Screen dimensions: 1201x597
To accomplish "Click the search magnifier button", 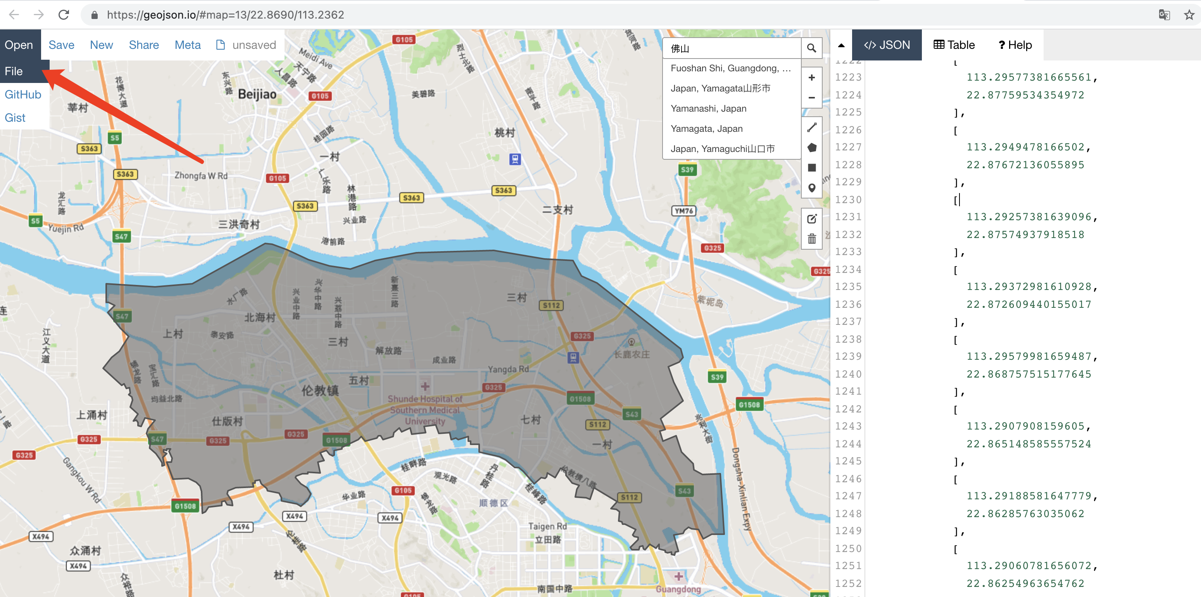I will 811,48.
